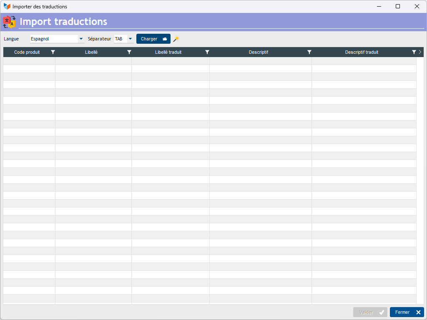Expand the Langue dropdown arrow

pyautogui.click(x=81, y=39)
